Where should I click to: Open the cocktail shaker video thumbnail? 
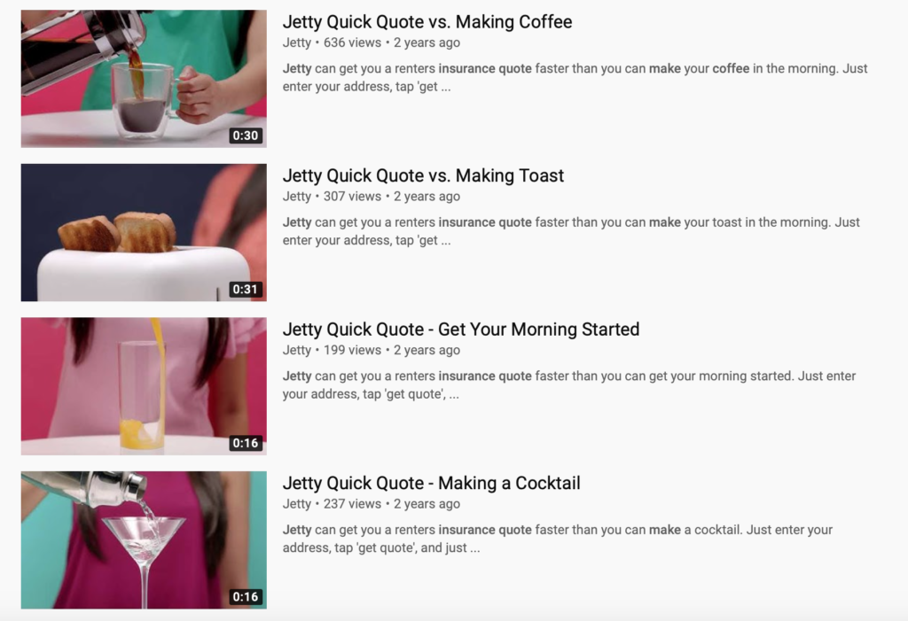[x=144, y=540]
